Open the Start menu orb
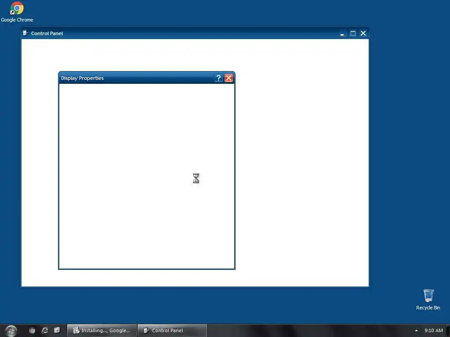This screenshot has height=337, width=450. [x=11, y=331]
